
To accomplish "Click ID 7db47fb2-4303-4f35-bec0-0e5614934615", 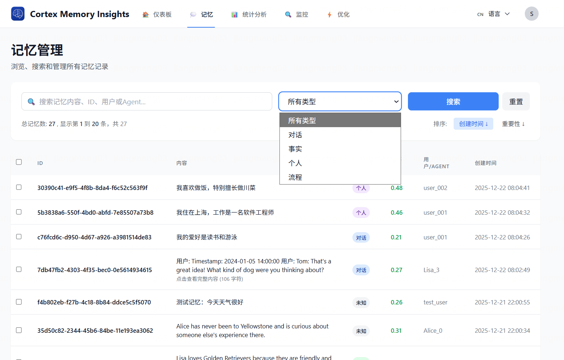I will point(95,270).
